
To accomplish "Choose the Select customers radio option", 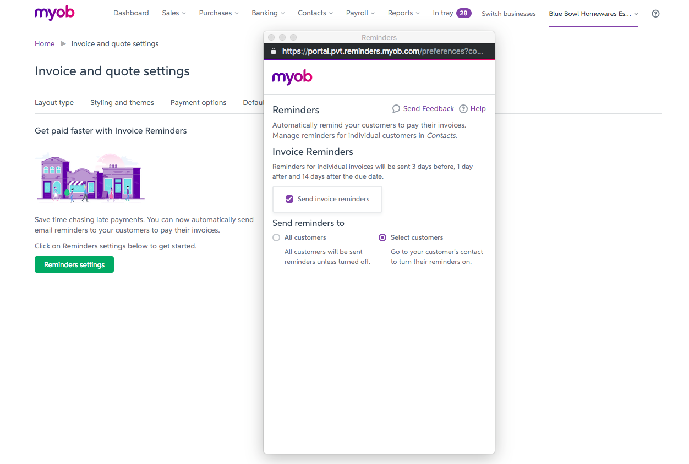I will click(x=382, y=237).
